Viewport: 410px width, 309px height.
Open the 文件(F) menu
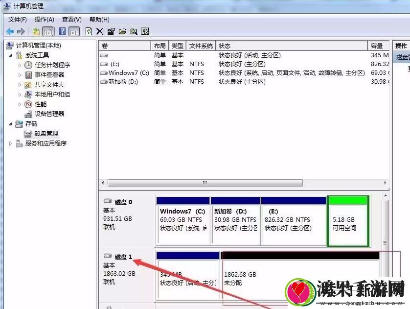[x=18, y=20]
